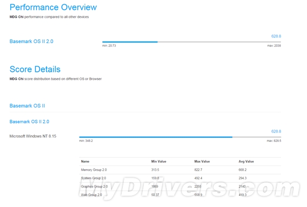Click Graphics Group avg value 2140
The height and width of the screenshot is (207, 307).
(242, 187)
